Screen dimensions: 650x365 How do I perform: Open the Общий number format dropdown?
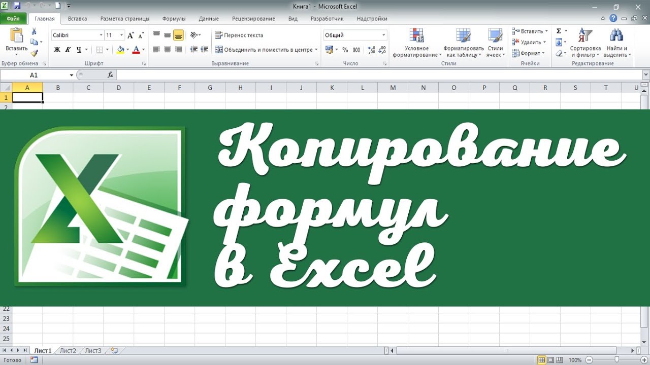coord(384,35)
